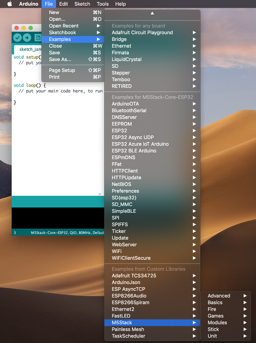Open the HTTPClient examples submenu
The height and width of the screenshot is (343, 256).
click(x=152, y=171)
